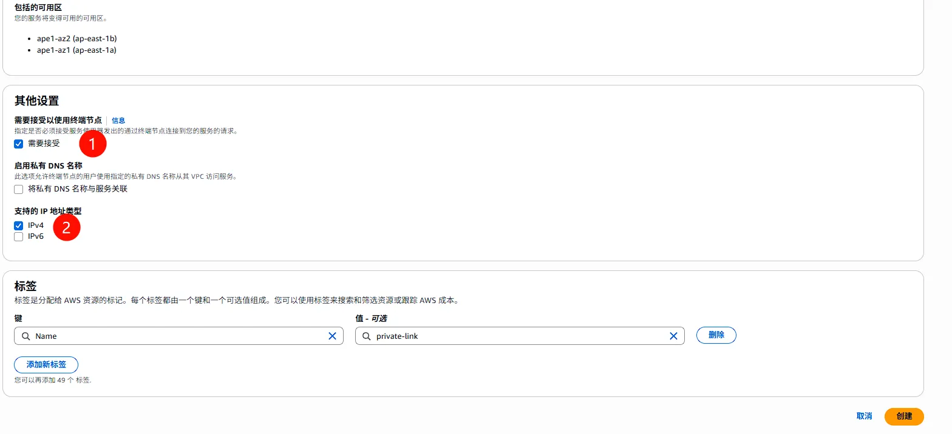
Task: Uncheck the IPv4 address type
Action: click(19, 225)
